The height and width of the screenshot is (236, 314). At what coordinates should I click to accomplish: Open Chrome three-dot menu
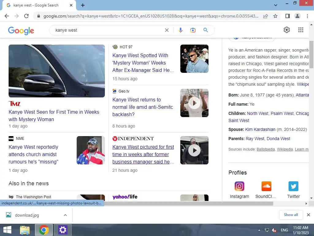tap(307, 16)
